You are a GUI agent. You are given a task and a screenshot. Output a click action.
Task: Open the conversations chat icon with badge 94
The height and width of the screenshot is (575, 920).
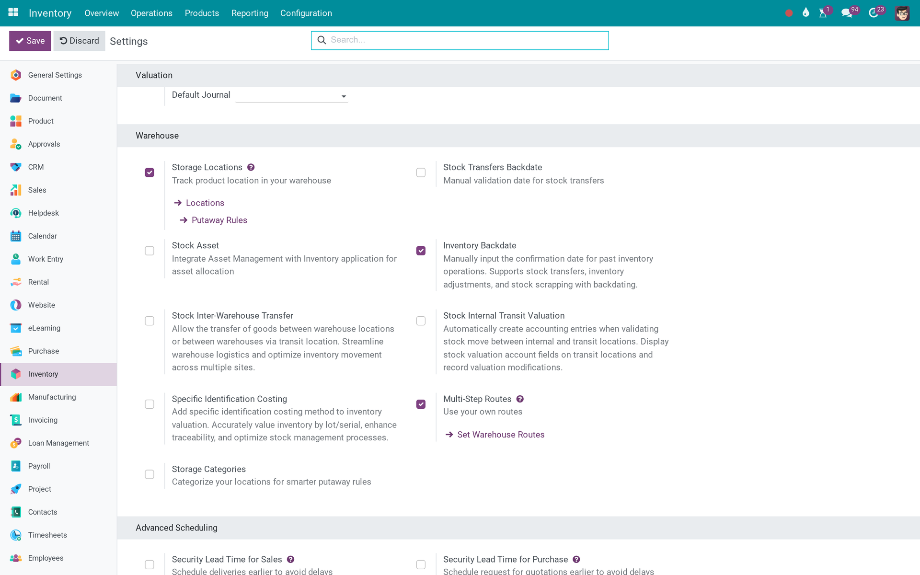pyautogui.click(x=847, y=13)
